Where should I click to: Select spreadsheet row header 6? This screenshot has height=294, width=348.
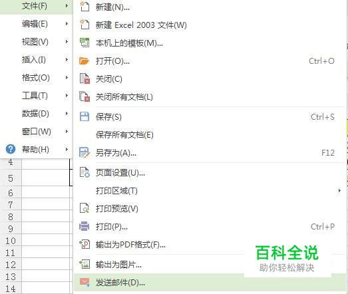(x=11, y=193)
